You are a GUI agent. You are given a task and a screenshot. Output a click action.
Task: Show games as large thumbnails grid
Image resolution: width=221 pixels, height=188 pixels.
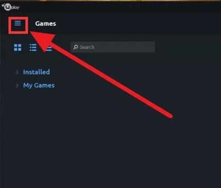[x=17, y=47]
